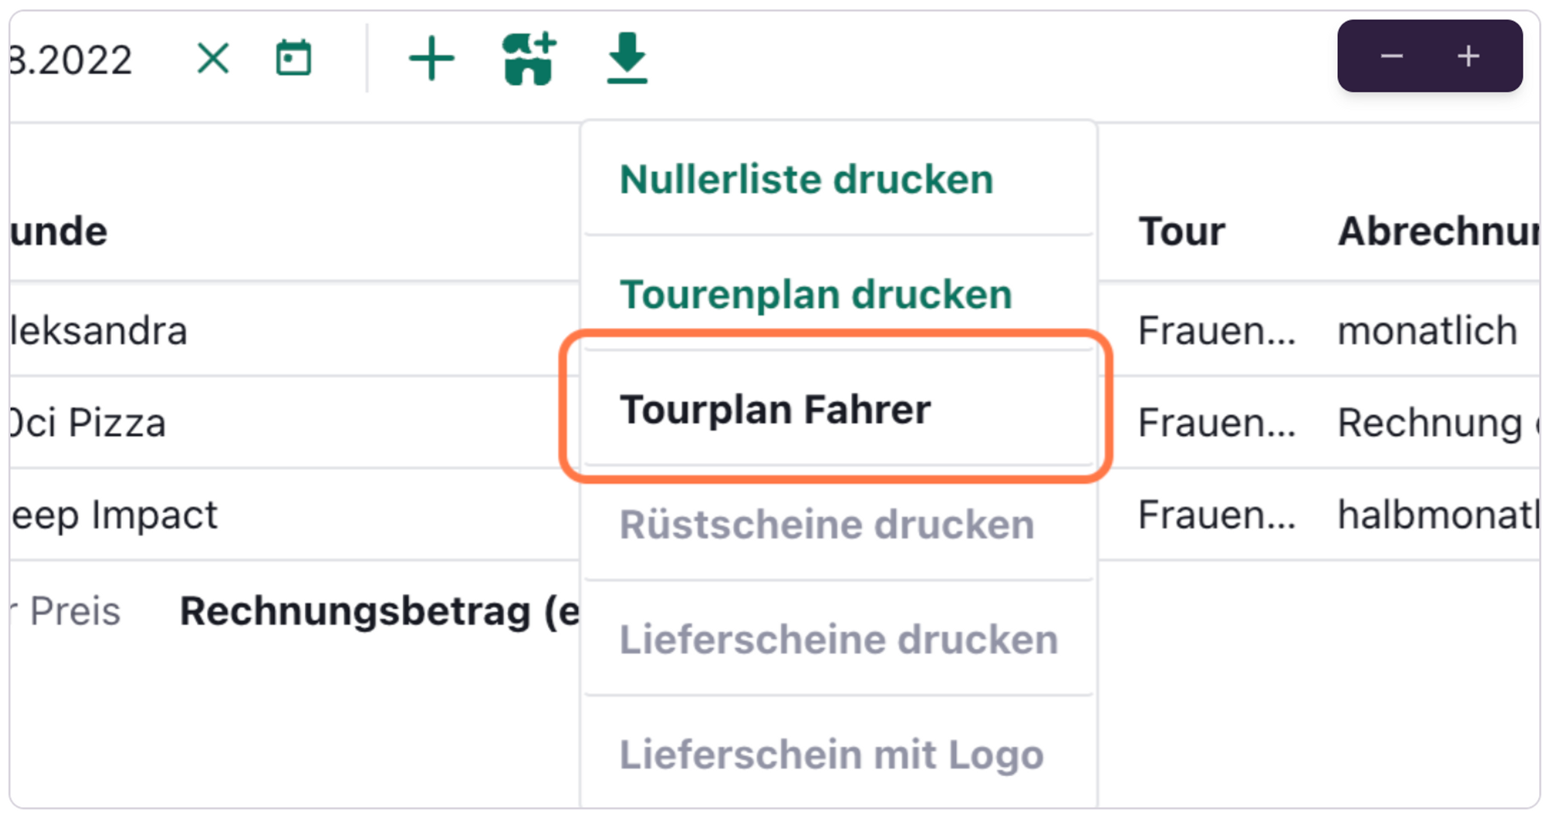Select Tourplan Fahrer option
Screen dimensions: 1553x821
775,409
